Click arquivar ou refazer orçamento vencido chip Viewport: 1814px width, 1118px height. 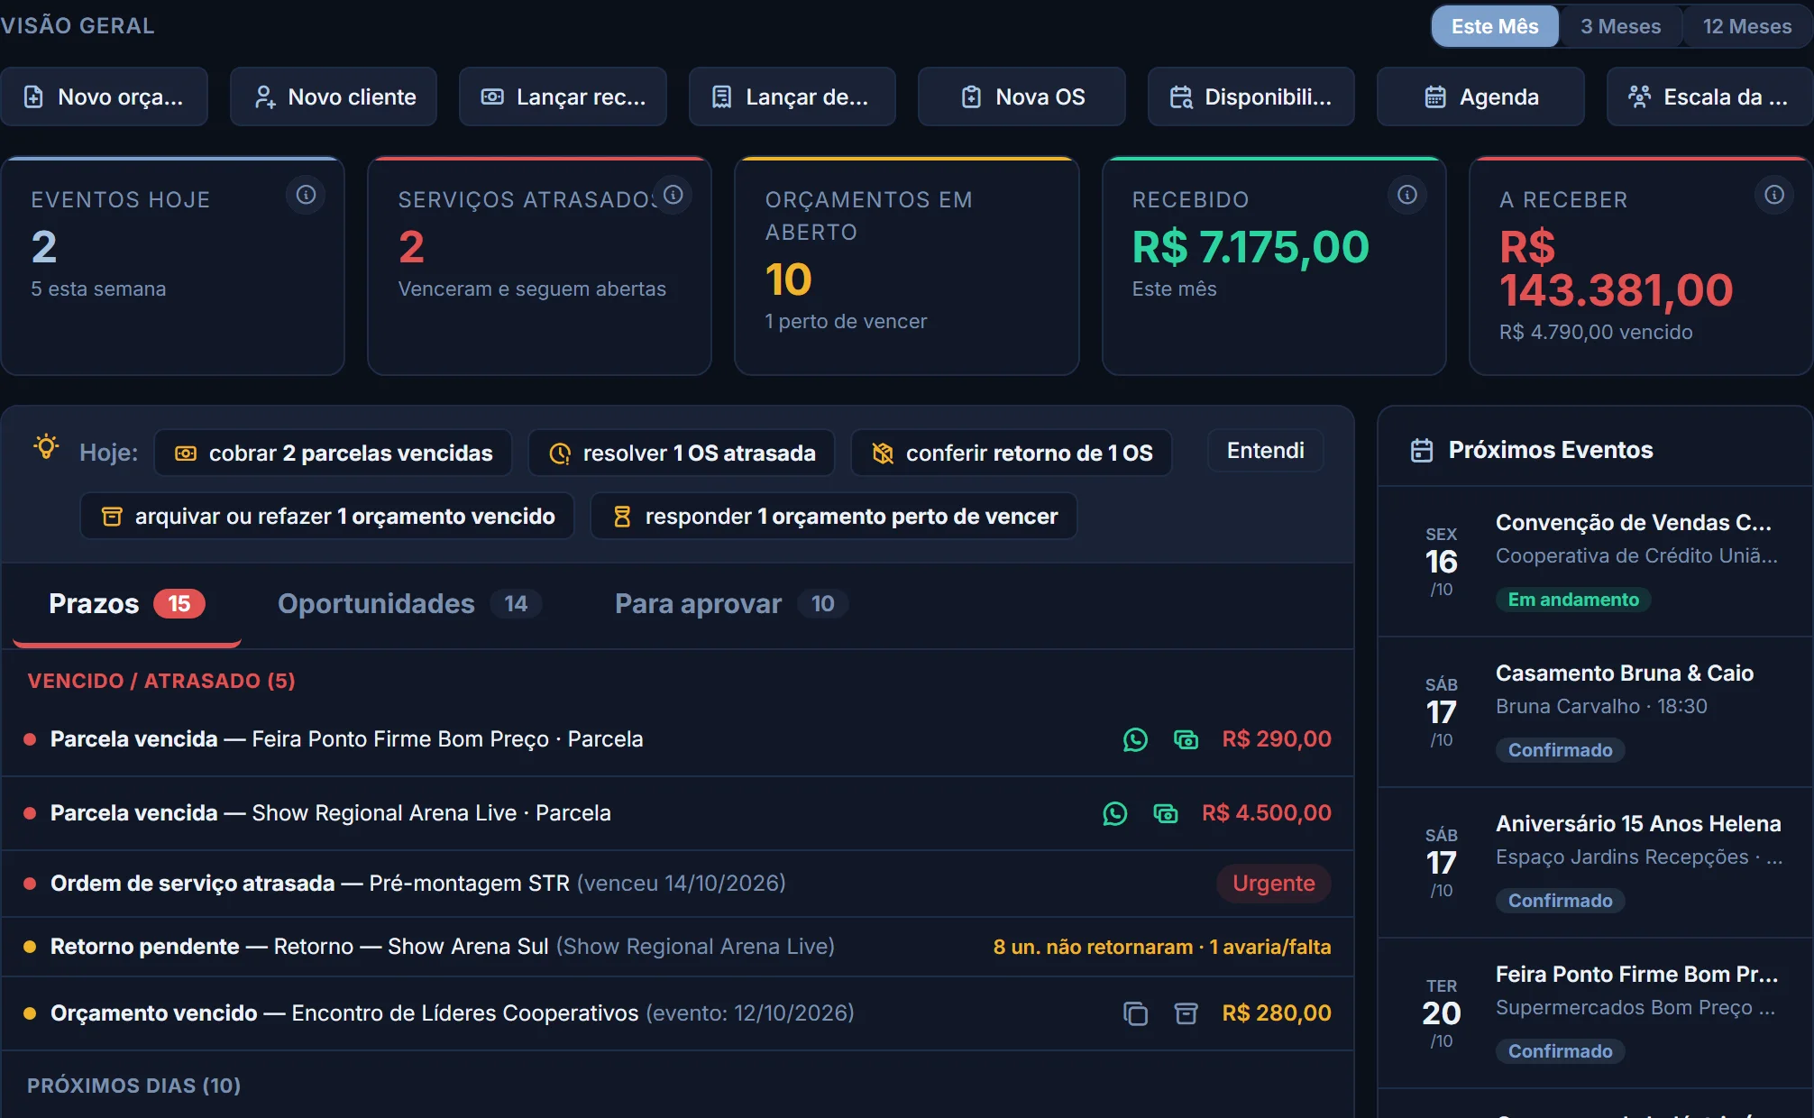[x=327, y=516]
